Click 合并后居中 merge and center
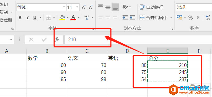Screen dimensions: 212x97 (x=154, y=17)
